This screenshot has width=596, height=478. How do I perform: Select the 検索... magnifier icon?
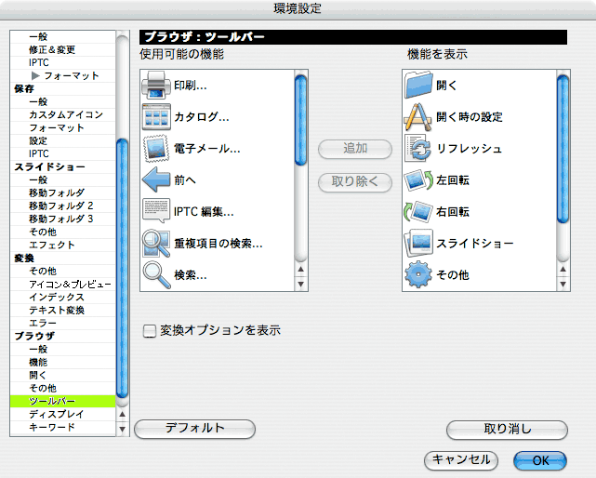pos(156,275)
